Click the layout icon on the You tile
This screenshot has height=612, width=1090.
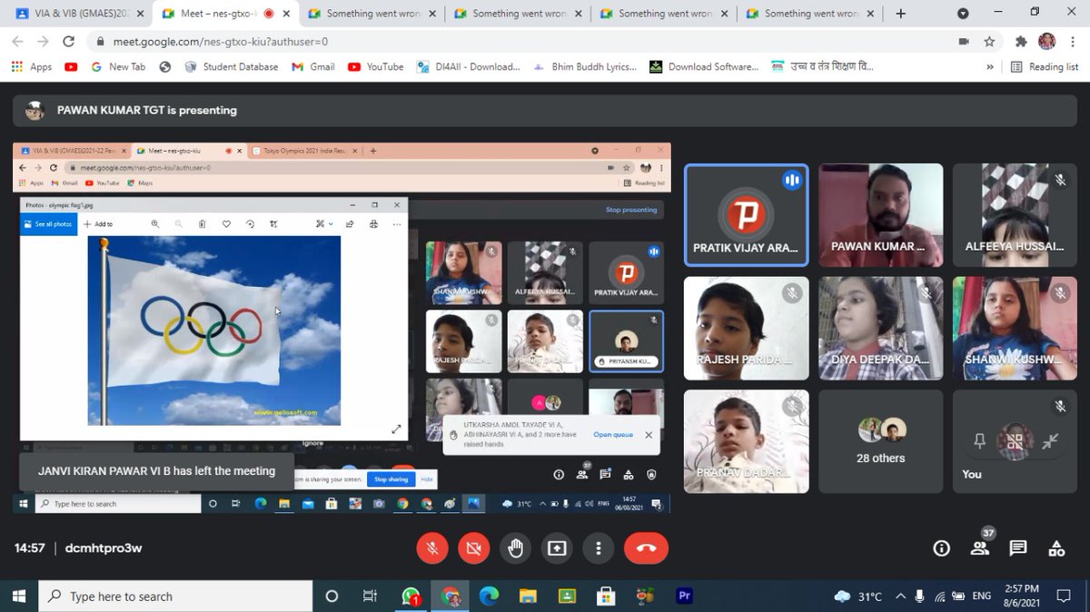point(1015,441)
